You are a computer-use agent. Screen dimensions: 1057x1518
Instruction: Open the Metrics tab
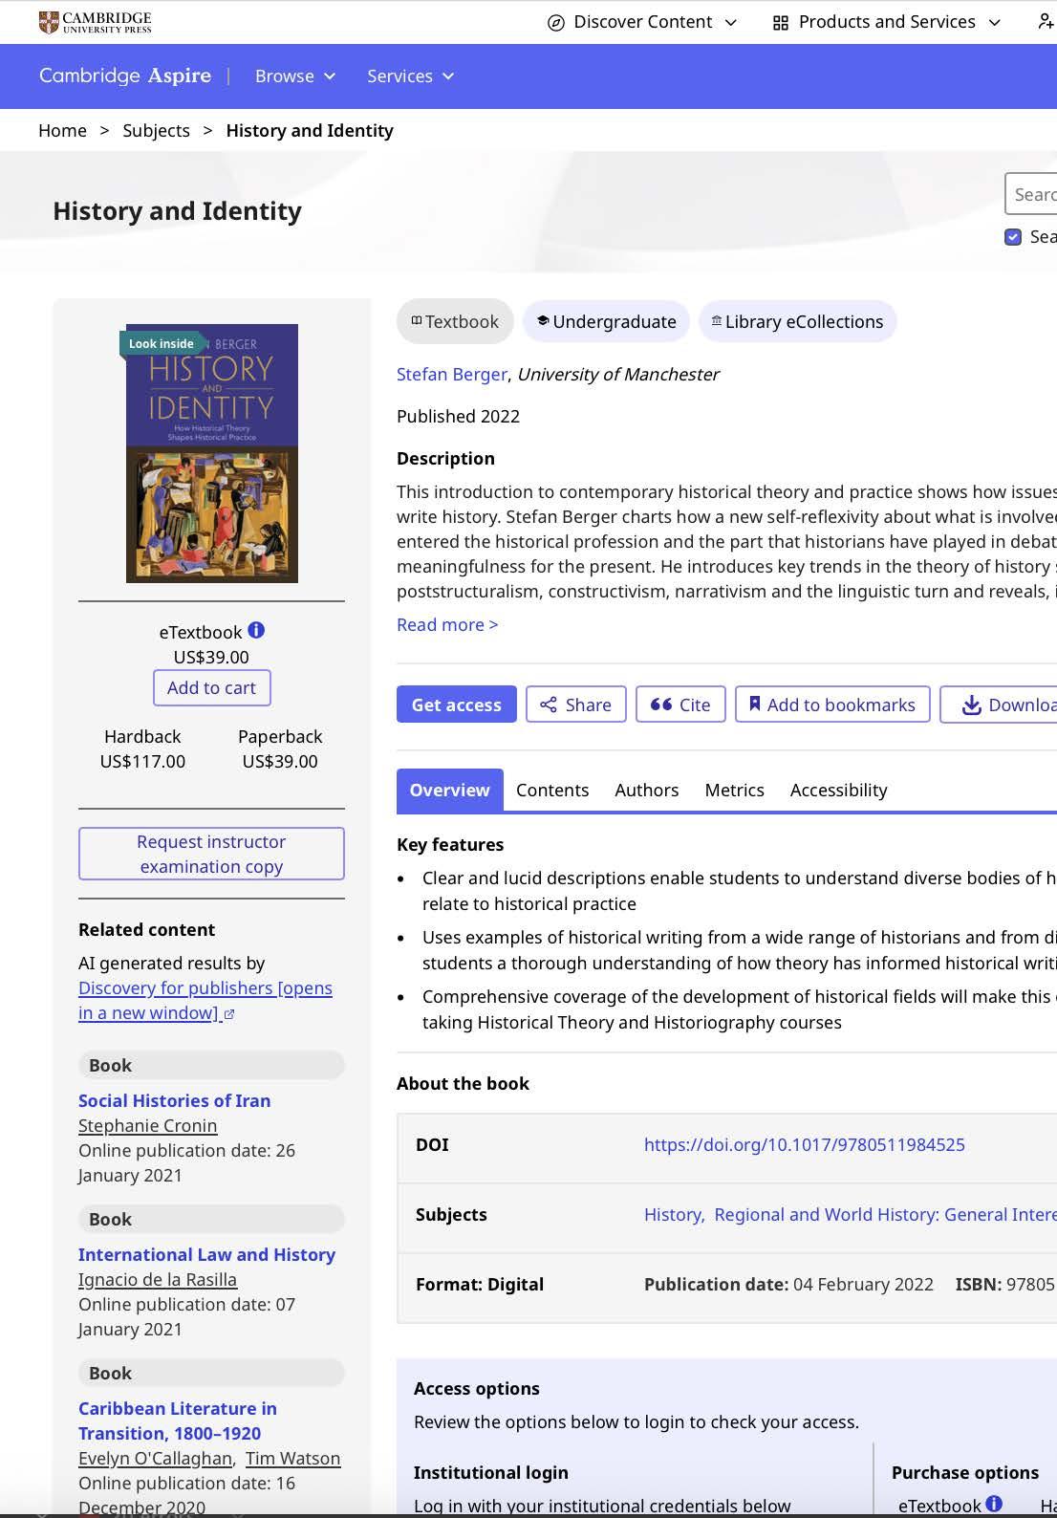click(x=734, y=790)
